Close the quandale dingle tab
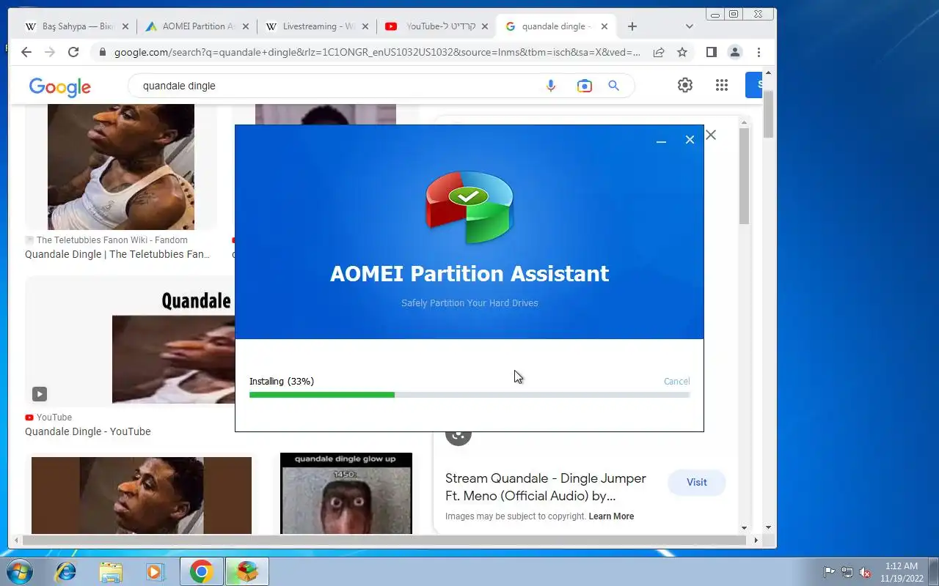This screenshot has height=586, width=939. tap(604, 26)
